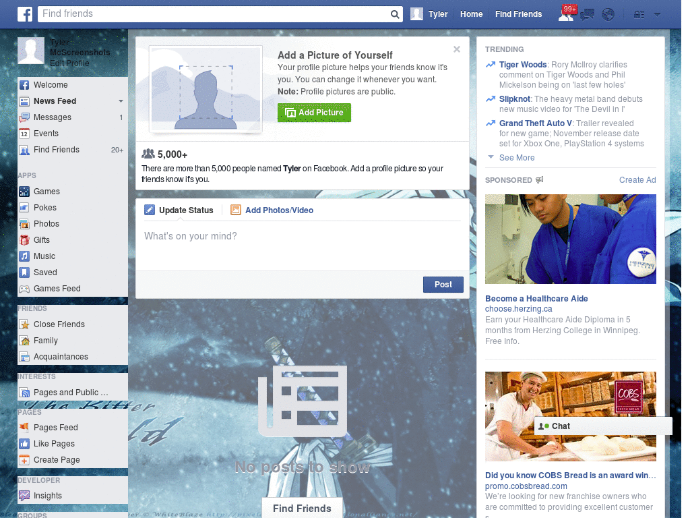
Task: Click the Pokes app icon
Action: [24, 208]
